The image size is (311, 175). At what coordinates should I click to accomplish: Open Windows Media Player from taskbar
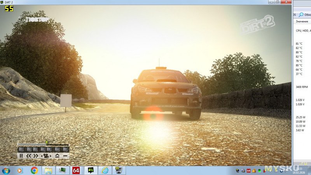point(20,170)
